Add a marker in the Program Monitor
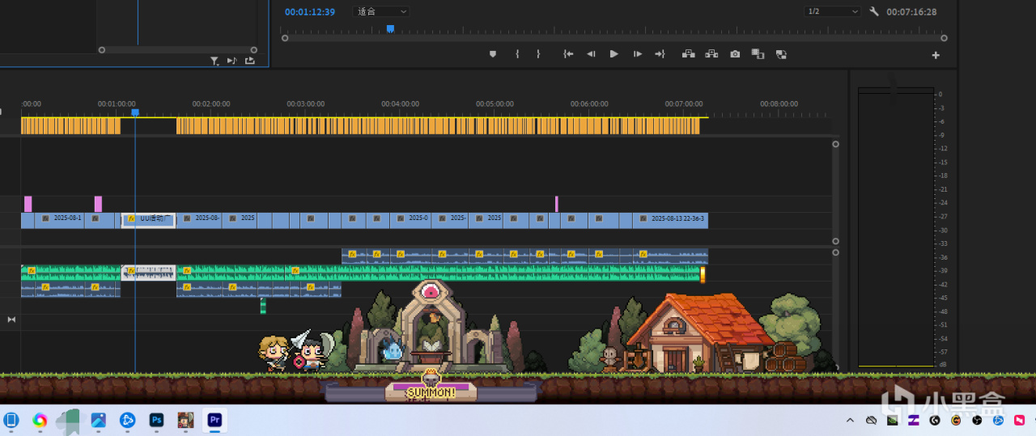Image resolution: width=1036 pixels, height=436 pixels. [492, 54]
